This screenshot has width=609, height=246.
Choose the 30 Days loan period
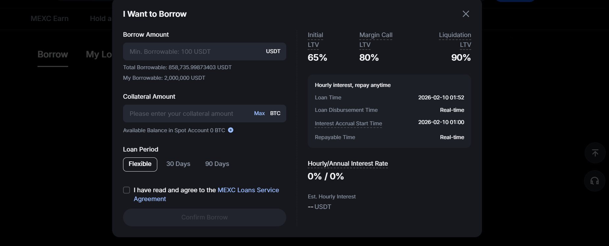pyautogui.click(x=178, y=164)
